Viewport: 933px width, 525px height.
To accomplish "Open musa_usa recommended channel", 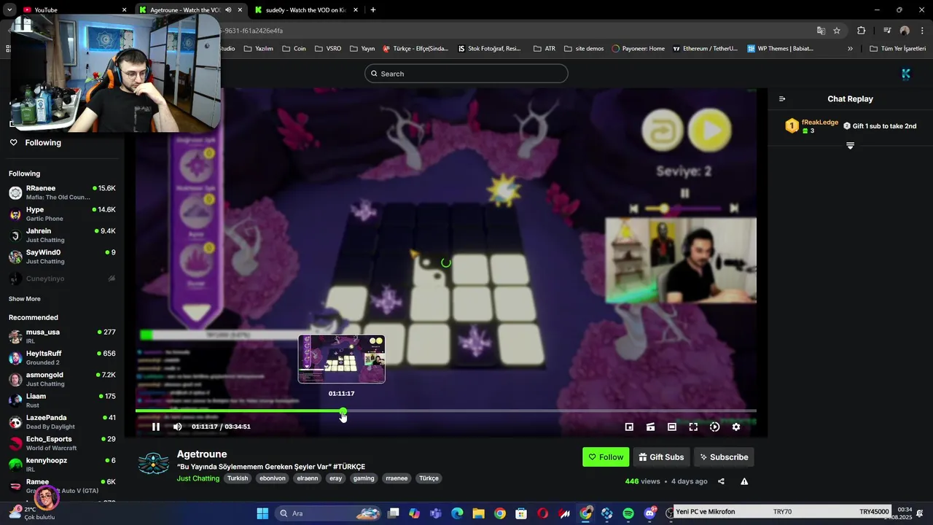I will 62,336.
